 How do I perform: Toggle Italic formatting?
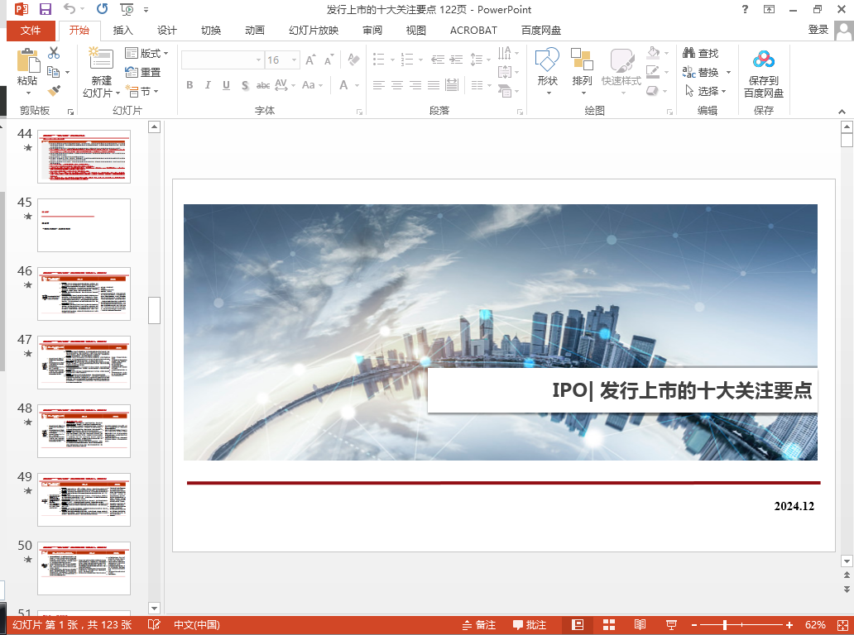pos(208,85)
